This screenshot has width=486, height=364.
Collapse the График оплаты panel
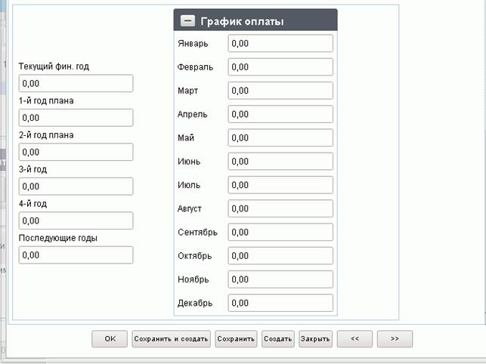187,21
